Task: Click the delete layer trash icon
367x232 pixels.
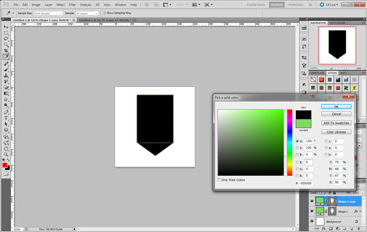Action: 358,228
